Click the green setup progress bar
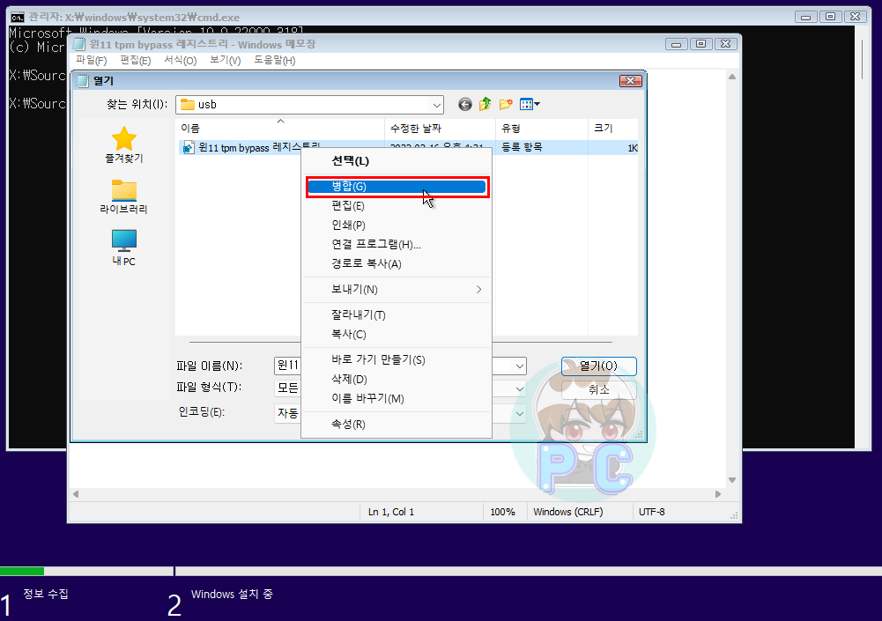The width and height of the screenshot is (882, 621). click(x=22, y=571)
